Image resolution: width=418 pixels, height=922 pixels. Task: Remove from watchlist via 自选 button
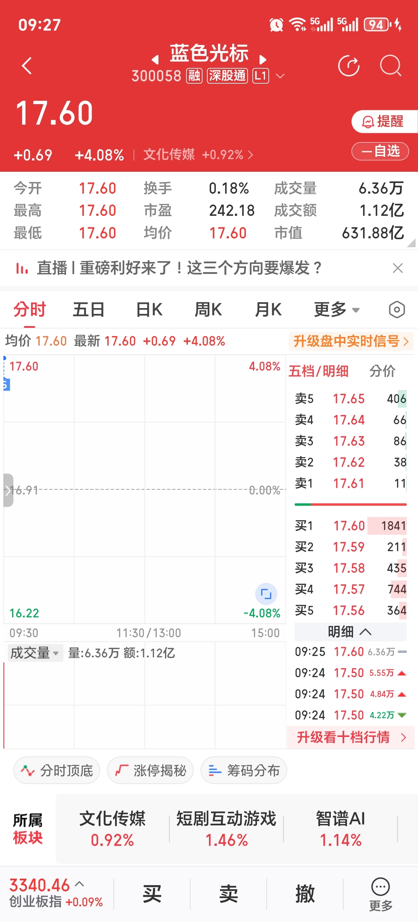pos(380,151)
